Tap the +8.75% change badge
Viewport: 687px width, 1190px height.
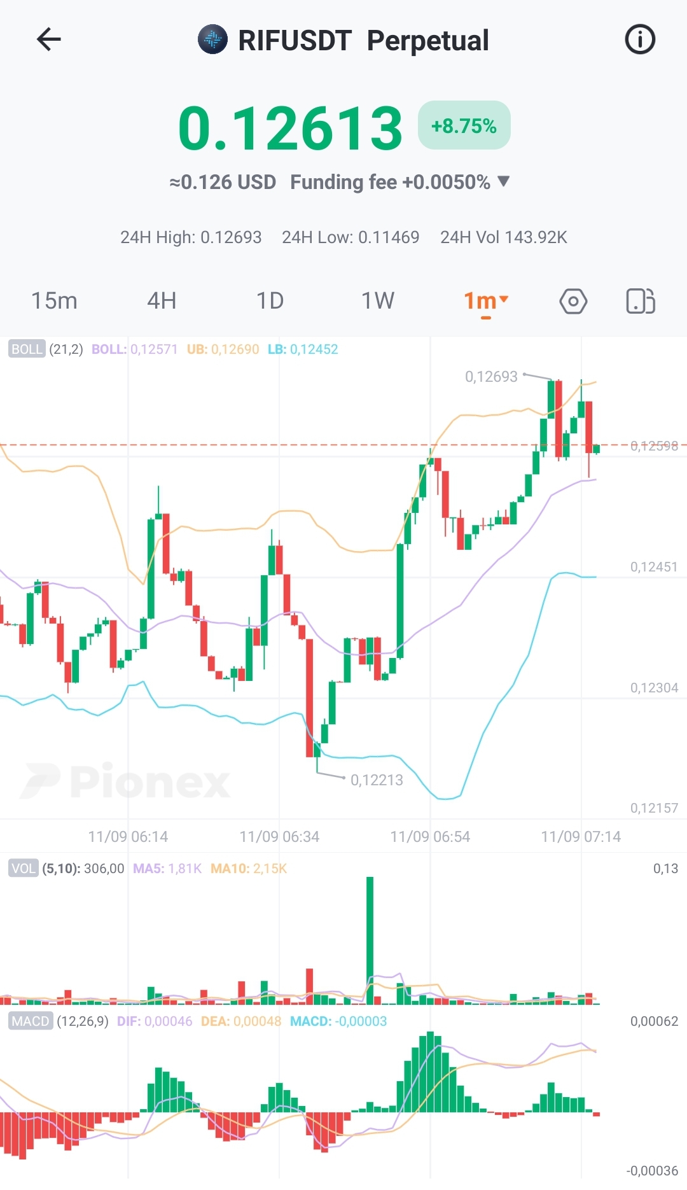[x=464, y=125]
